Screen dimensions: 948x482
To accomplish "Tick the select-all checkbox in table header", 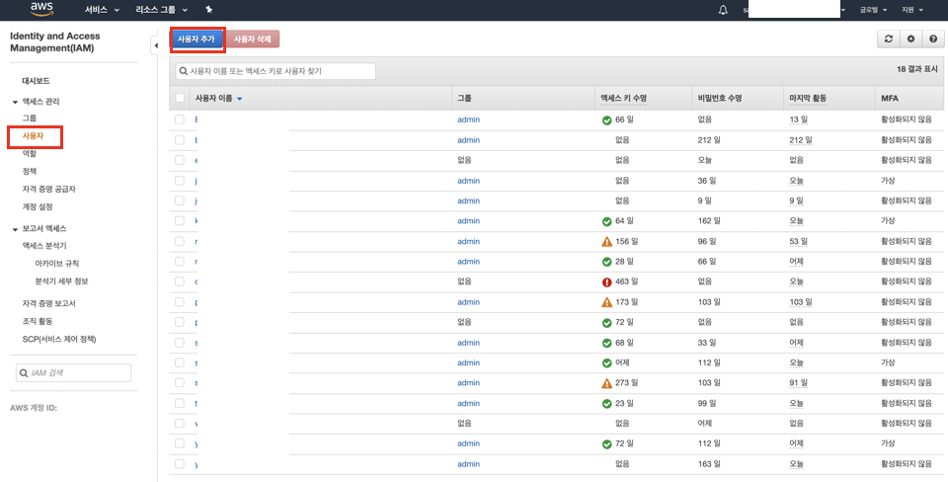I will pyautogui.click(x=180, y=98).
